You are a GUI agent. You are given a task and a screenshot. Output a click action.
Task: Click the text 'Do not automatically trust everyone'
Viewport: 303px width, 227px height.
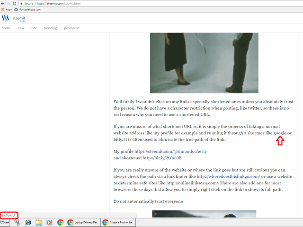(x=148, y=201)
